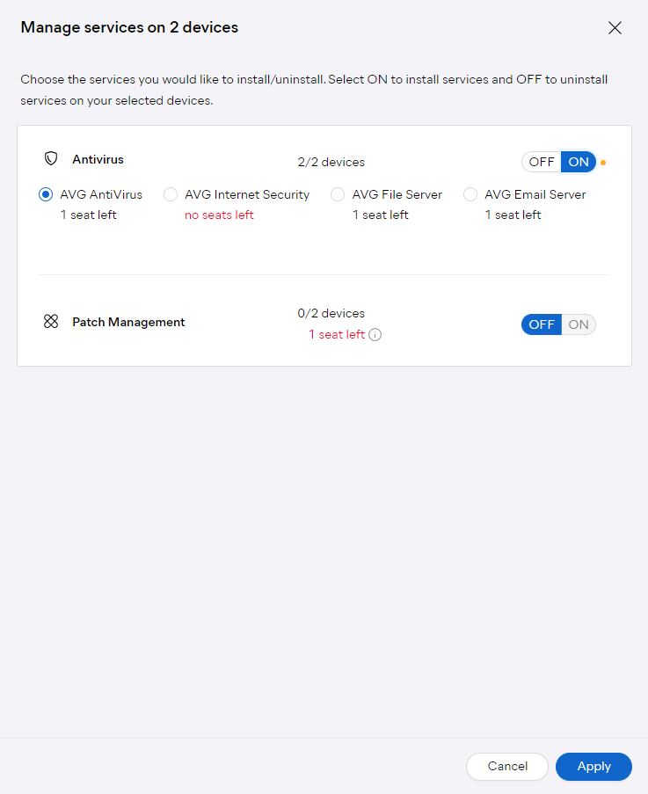The height and width of the screenshot is (794, 648).
Task: Choose AVG File Server
Action: (337, 194)
